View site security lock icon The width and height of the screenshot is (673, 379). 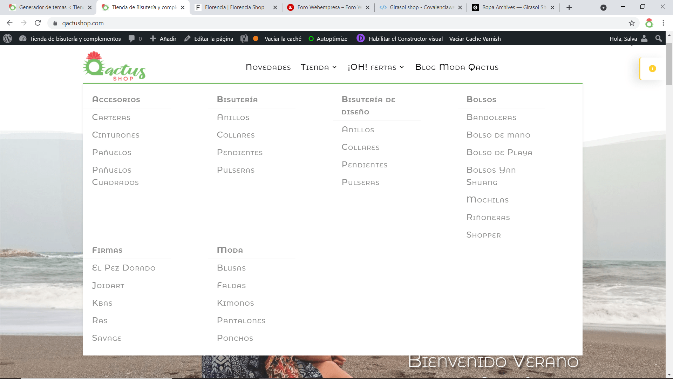point(55,23)
